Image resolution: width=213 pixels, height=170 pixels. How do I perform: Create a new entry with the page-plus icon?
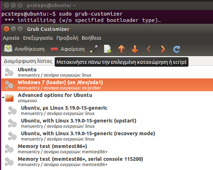pyautogui.click(x=108, y=49)
